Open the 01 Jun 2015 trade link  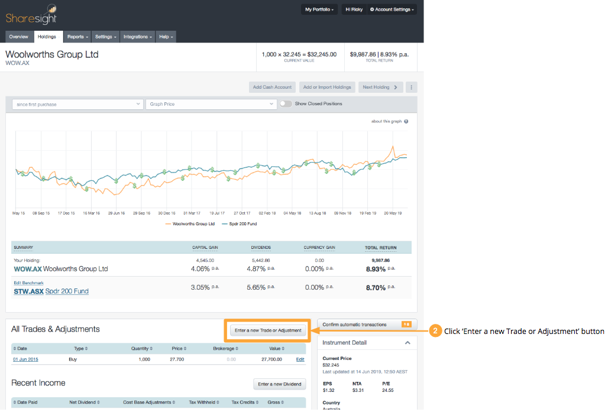coord(25,359)
